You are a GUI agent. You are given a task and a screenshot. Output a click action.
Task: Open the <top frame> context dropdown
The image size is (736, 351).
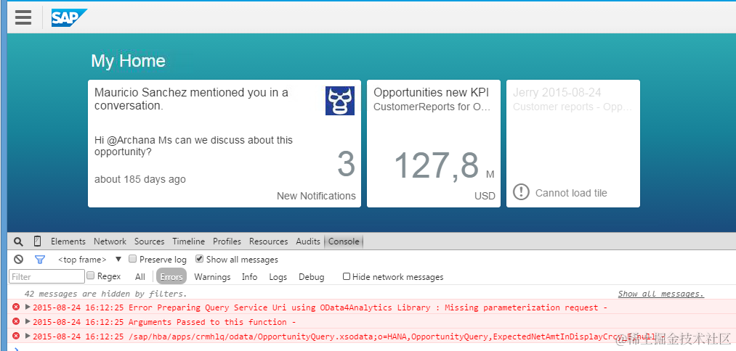(89, 259)
